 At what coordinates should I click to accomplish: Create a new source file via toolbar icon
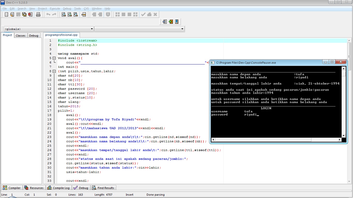(x=6, y=14)
